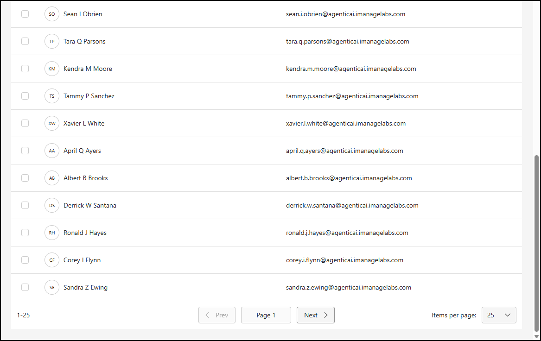Check the checkbox for Sandra Z Ewing
Screen dimensions: 541x341
(x=25, y=287)
